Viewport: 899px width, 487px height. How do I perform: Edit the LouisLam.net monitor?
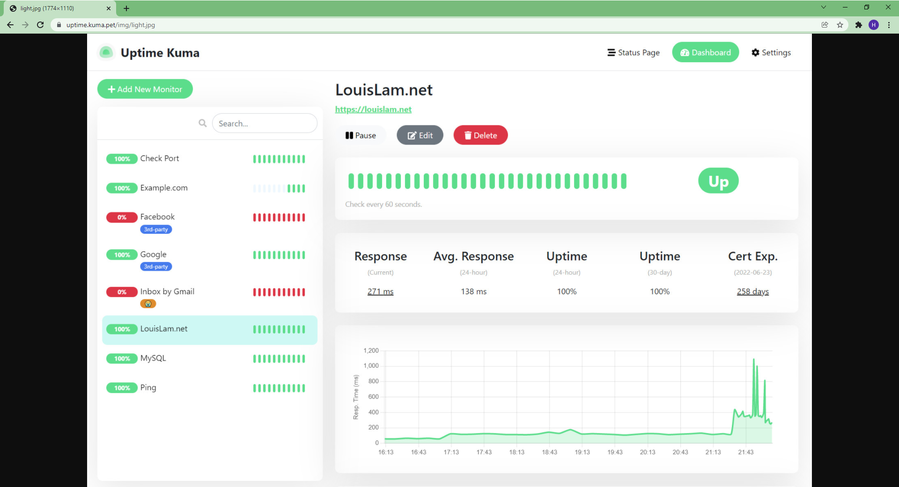point(420,135)
